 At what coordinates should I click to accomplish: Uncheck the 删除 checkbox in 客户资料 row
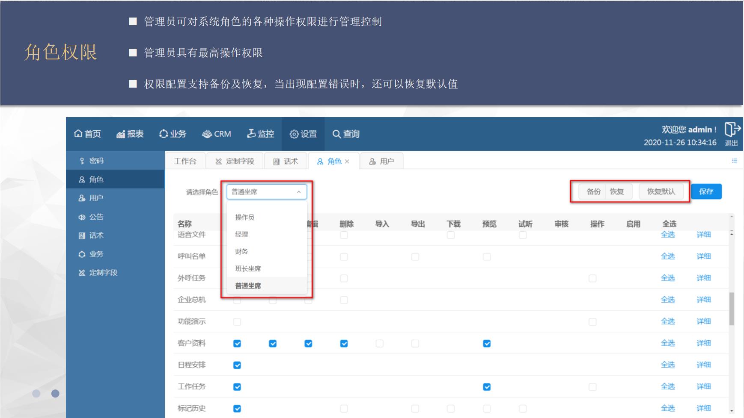344,344
